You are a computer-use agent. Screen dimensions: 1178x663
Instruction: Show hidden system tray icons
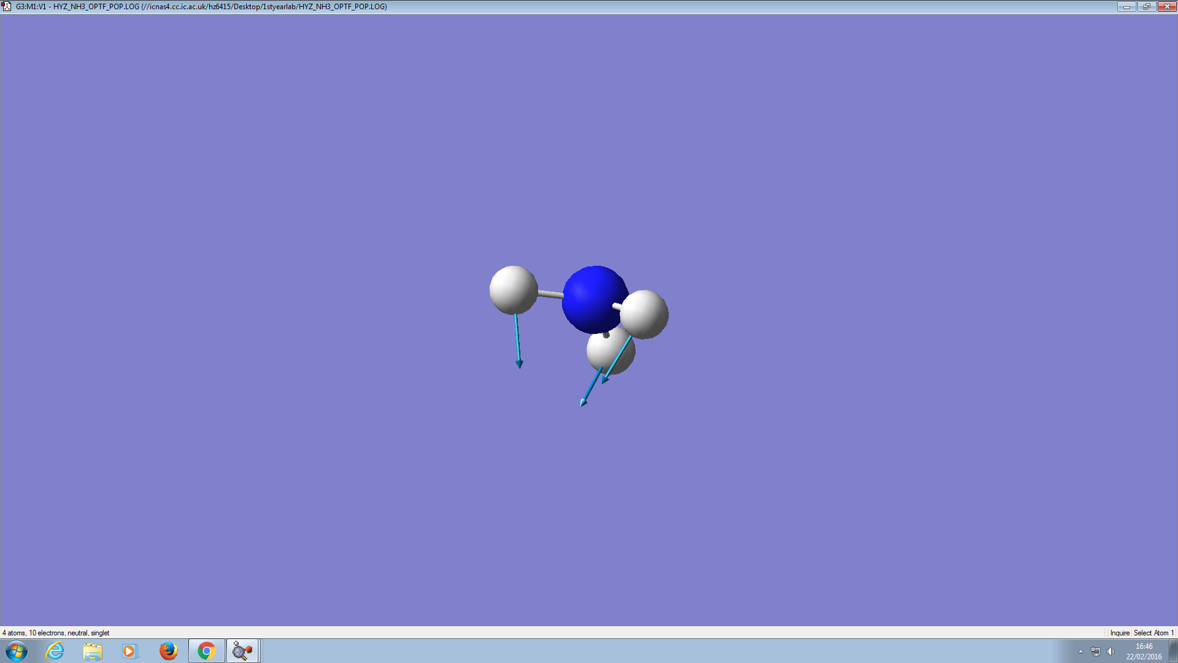[1080, 651]
